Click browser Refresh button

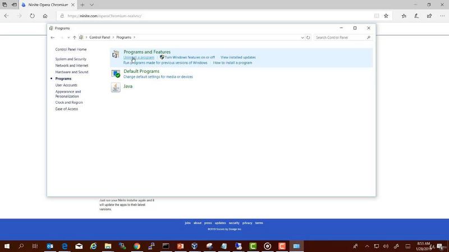[x=32, y=16]
